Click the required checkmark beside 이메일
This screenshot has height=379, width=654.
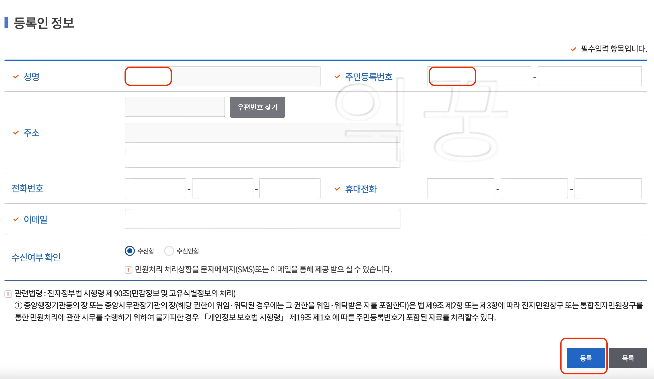[x=16, y=219]
